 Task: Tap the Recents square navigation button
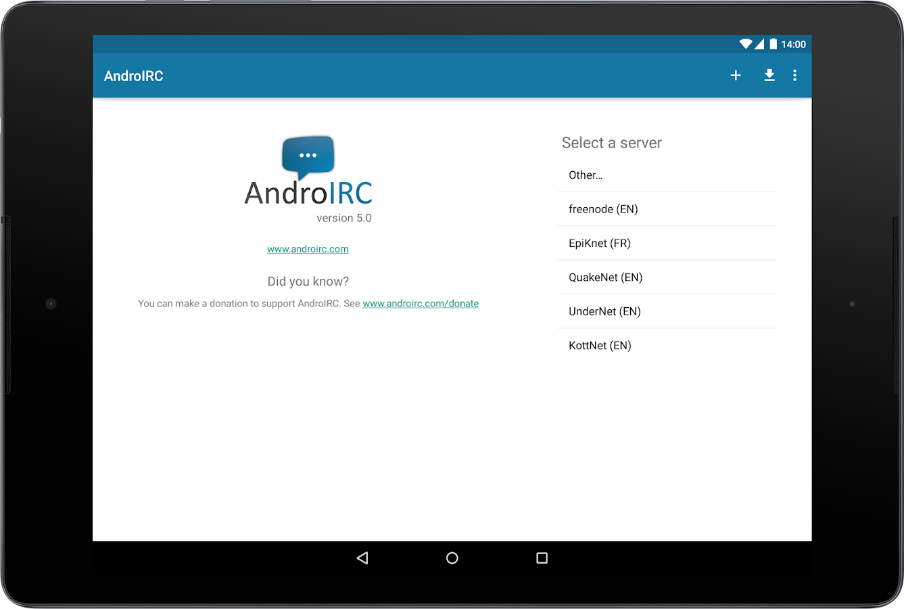pyautogui.click(x=542, y=558)
